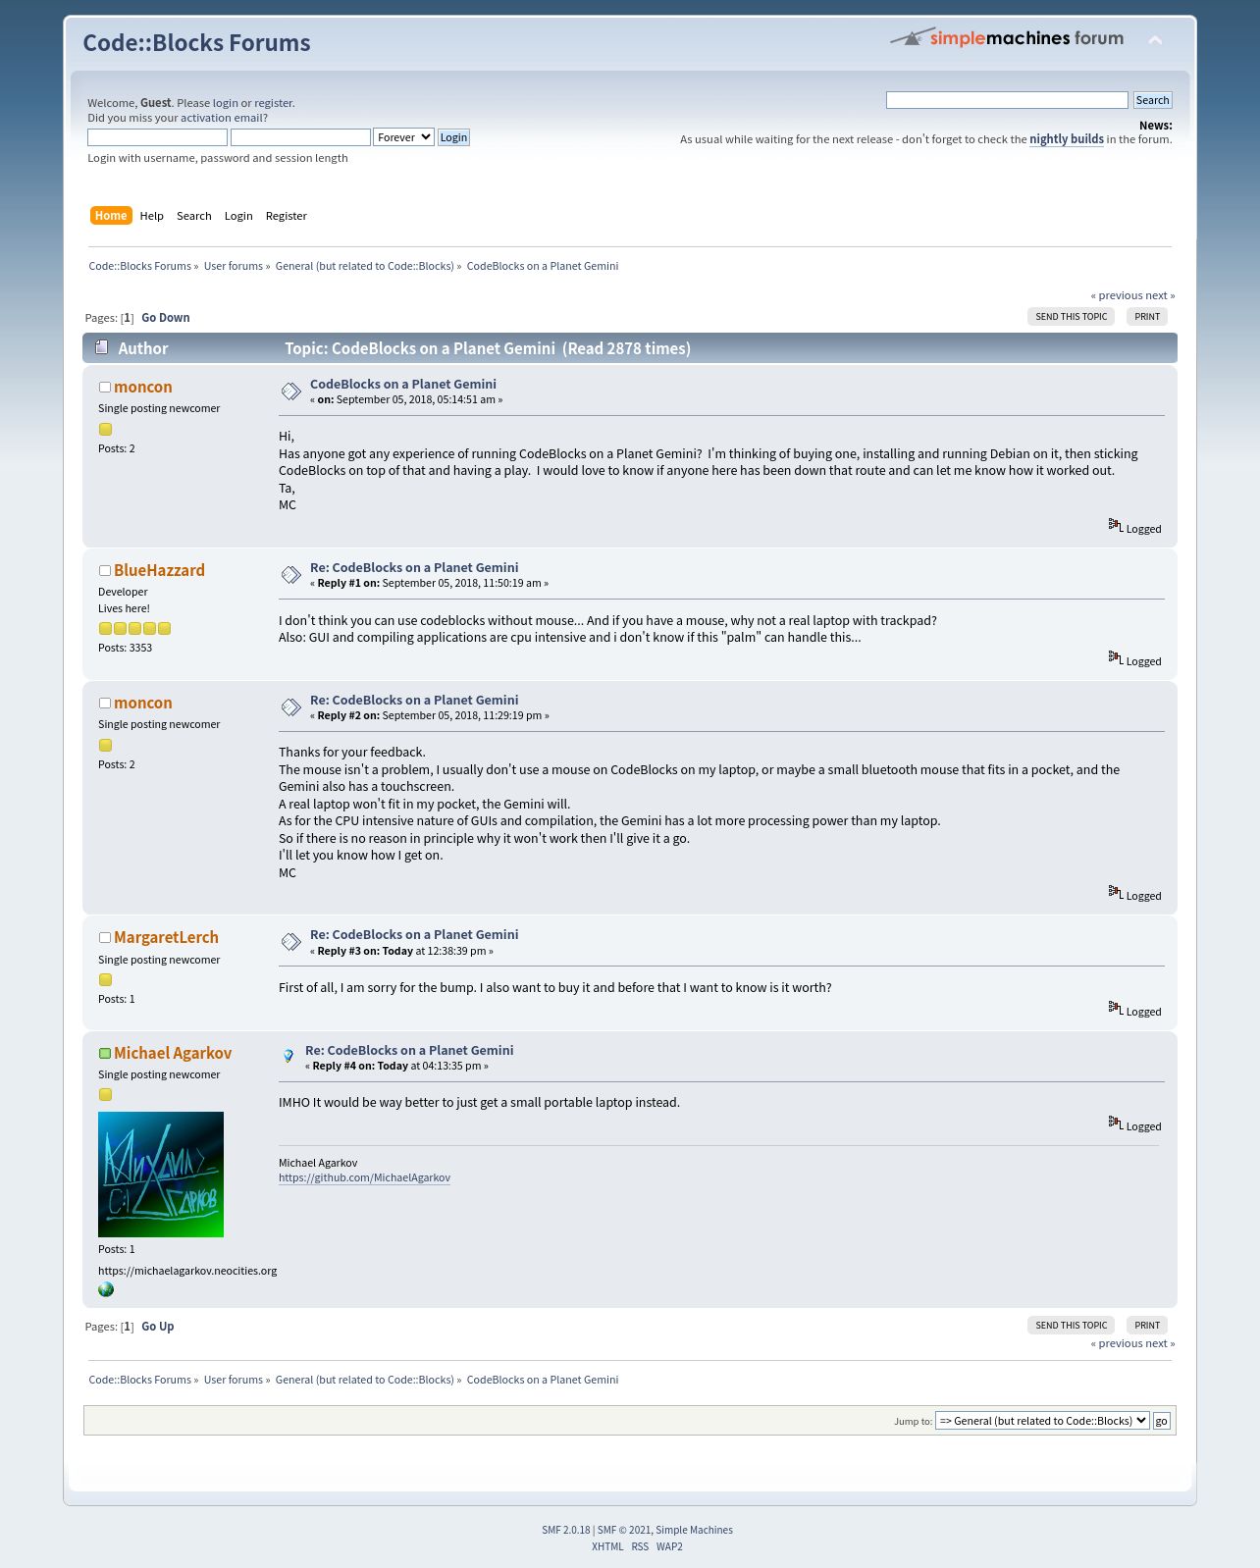Click the topic icon beside Author header
The image size is (1260, 1568).
point(101,347)
